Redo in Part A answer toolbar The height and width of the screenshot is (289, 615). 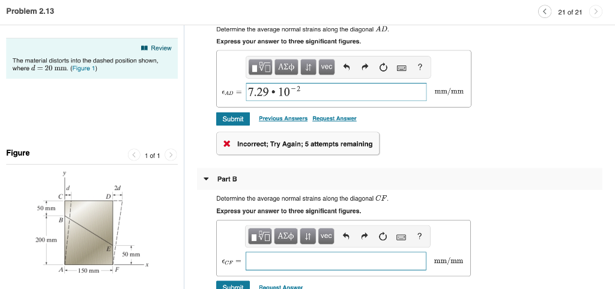point(365,67)
